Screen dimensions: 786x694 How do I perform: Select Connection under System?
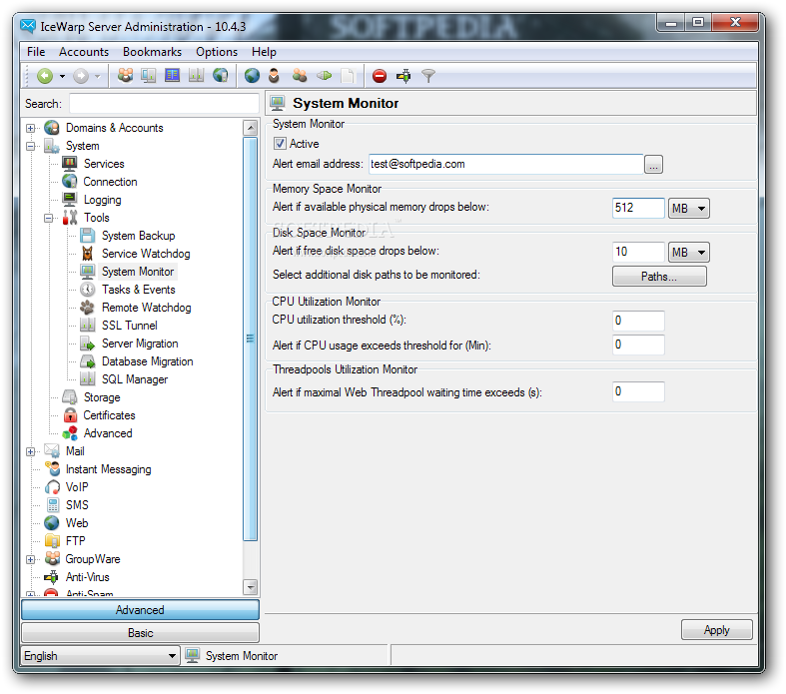[x=110, y=182]
